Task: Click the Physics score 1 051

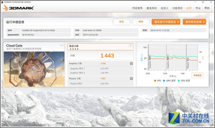Action: 103,78
